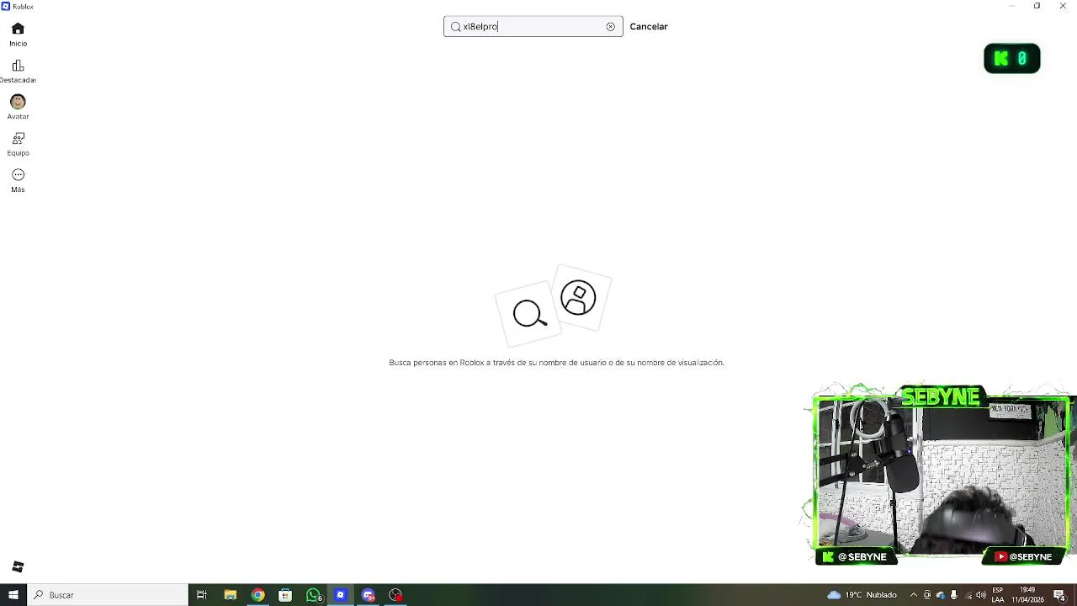Open the Más menu
This screenshot has width=1077, height=606.
click(18, 180)
